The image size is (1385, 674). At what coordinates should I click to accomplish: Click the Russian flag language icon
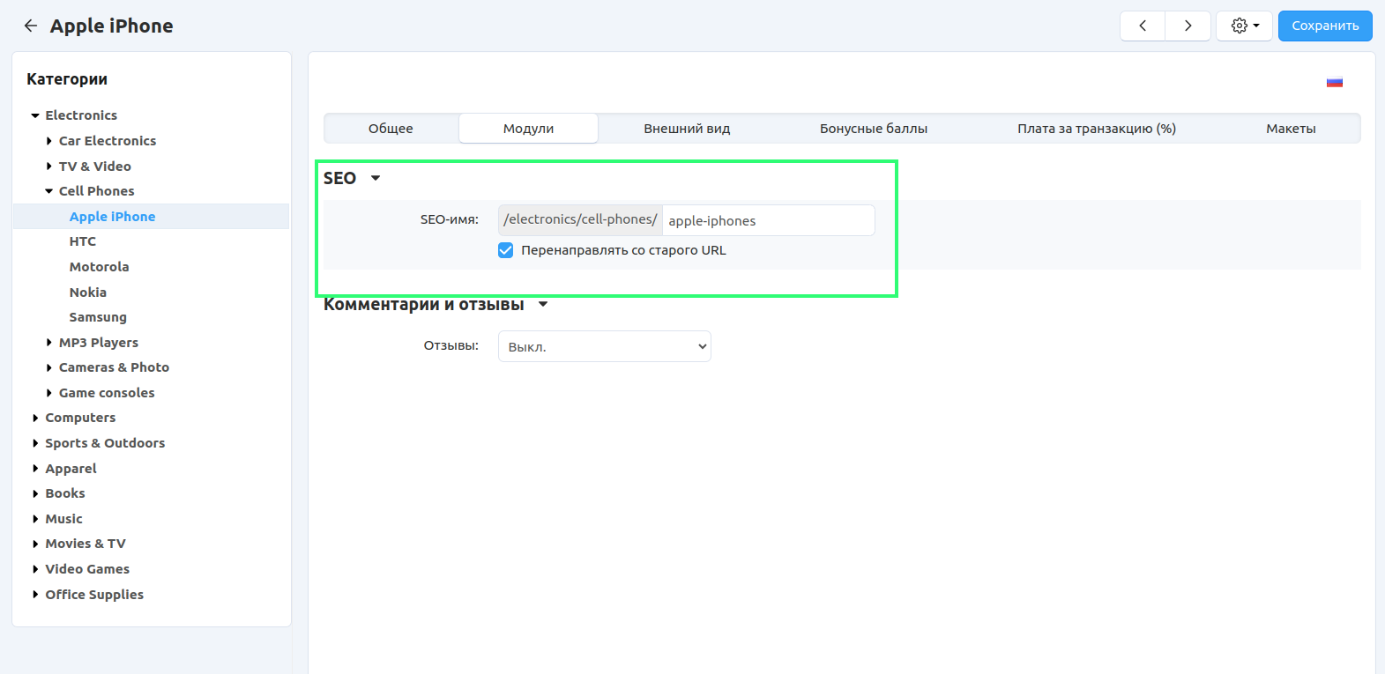click(1334, 83)
